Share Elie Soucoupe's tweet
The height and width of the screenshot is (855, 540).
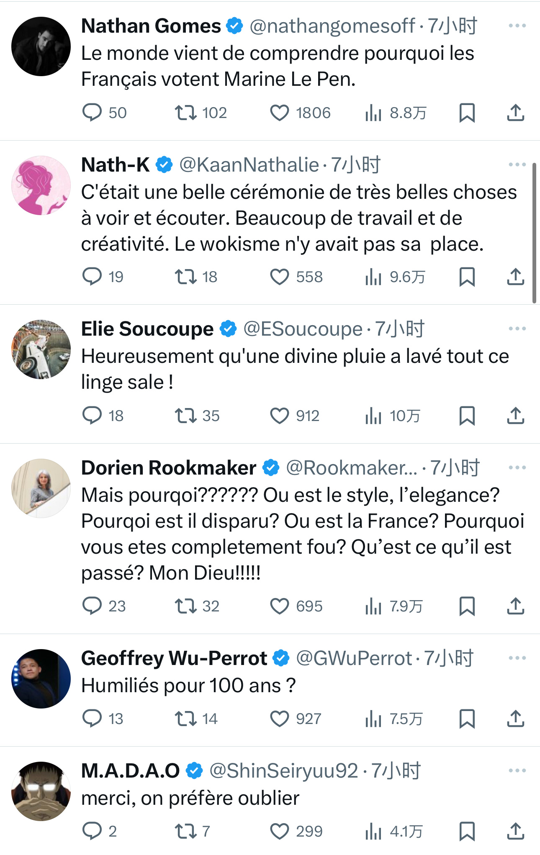(515, 416)
